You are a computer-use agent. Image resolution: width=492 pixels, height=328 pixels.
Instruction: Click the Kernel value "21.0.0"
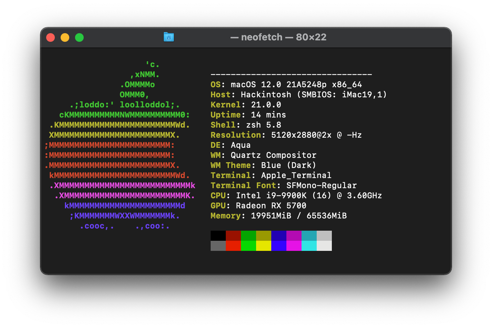click(x=266, y=105)
